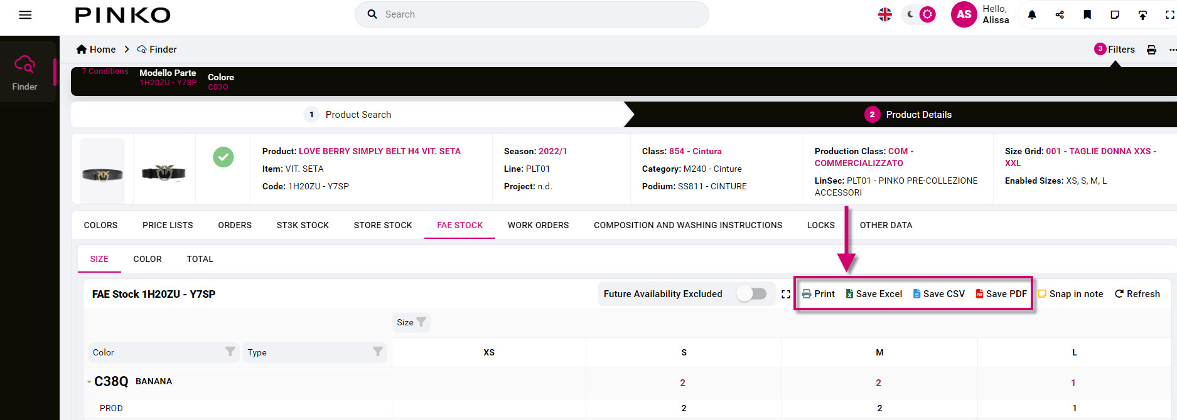The height and width of the screenshot is (420, 1177).
Task: Open the ST3K STOCK tab
Action: click(303, 225)
